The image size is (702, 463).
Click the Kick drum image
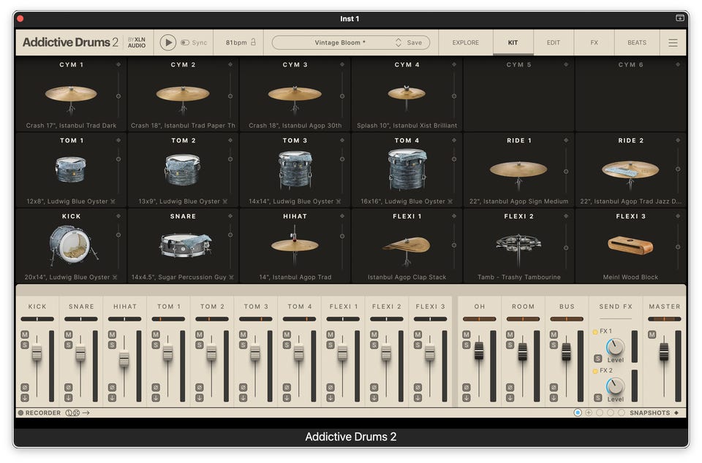click(x=72, y=245)
